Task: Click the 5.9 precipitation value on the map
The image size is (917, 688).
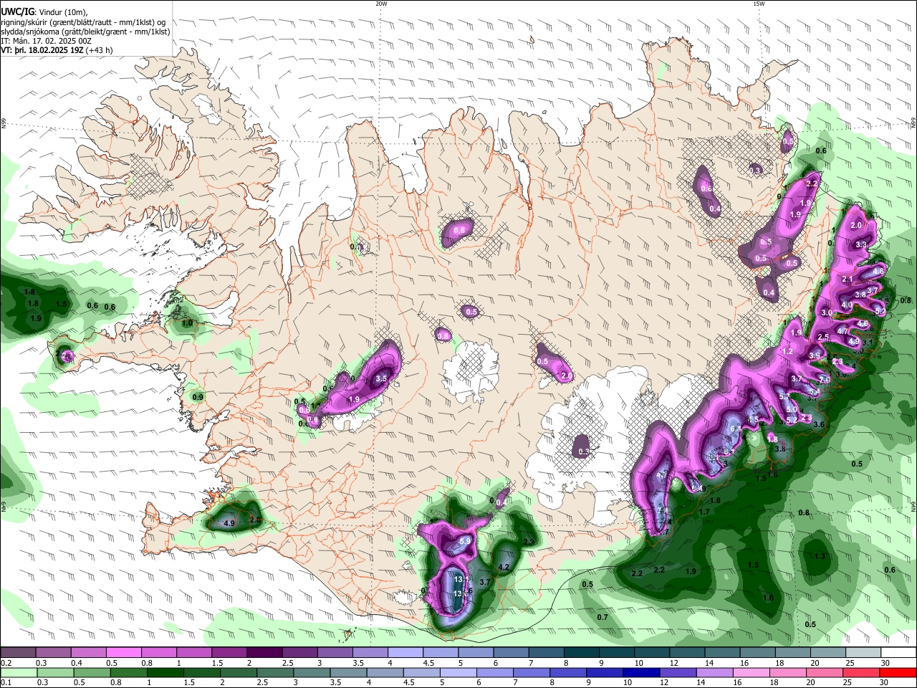Action: pyautogui.click(x=464, y=541)
